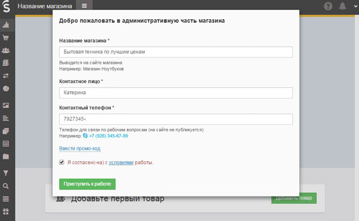The image size is (359, 221).
Task: Open the products catalog book sidebar icon
Action: point(6,63)
